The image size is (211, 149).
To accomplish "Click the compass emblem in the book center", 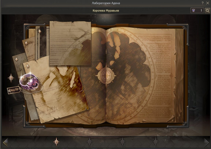I will point(106,75).
